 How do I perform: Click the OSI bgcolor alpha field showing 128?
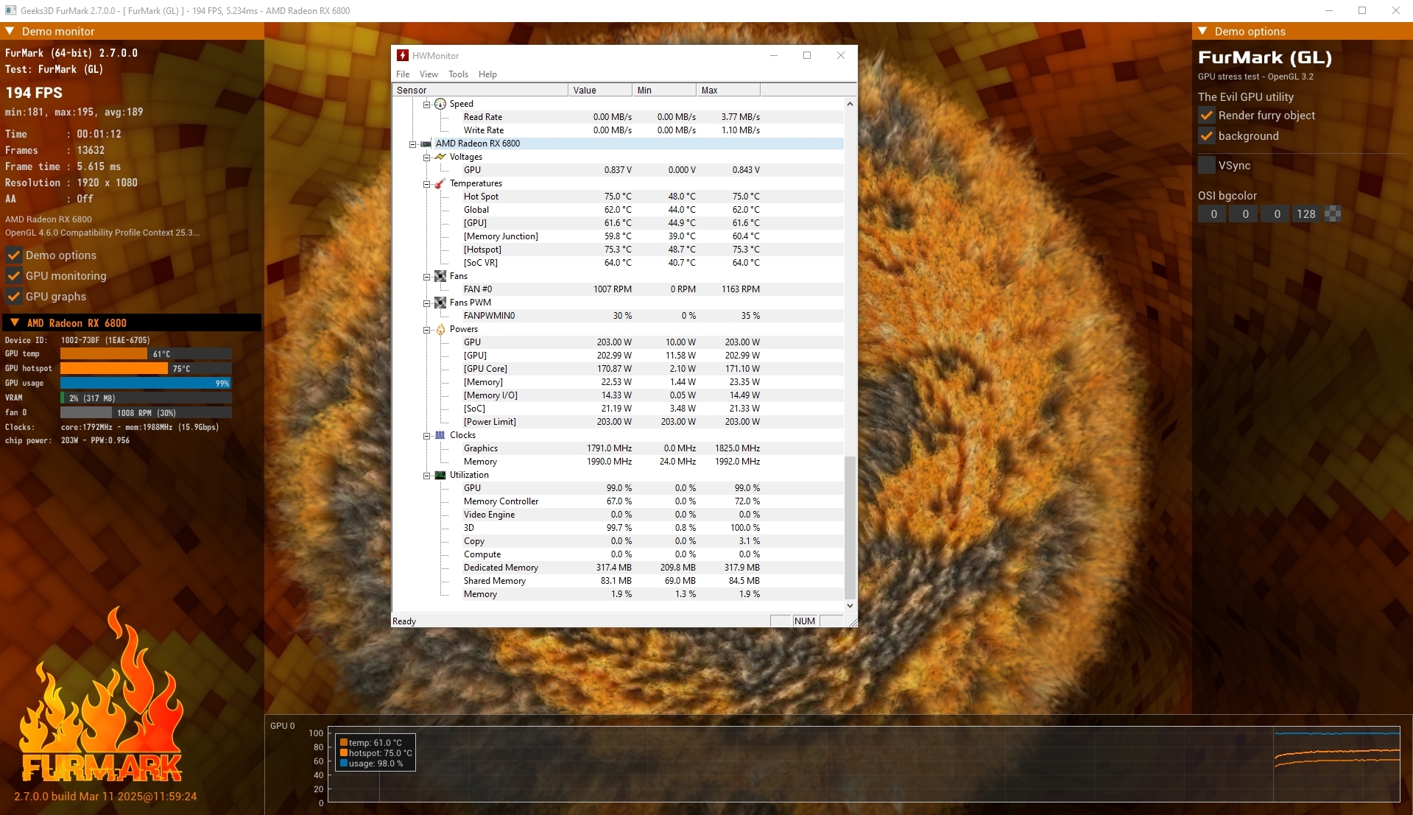[x=1305, y=214]
